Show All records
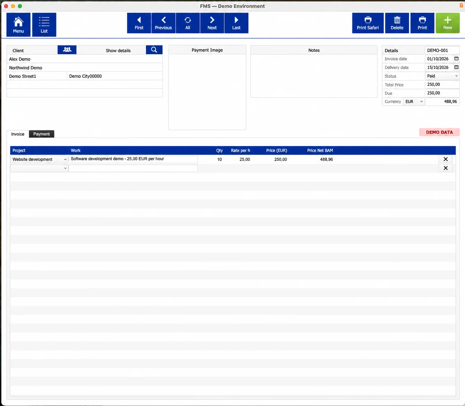 [x=188, y=23]
